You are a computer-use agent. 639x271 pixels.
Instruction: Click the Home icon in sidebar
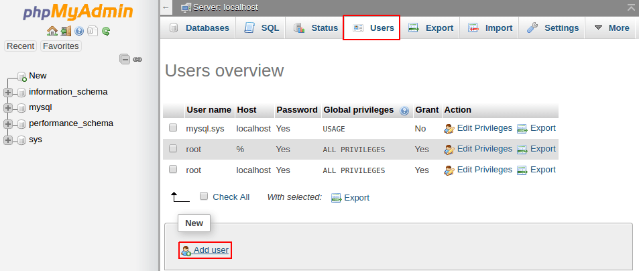pyautogui.click(x=52, y=31)
